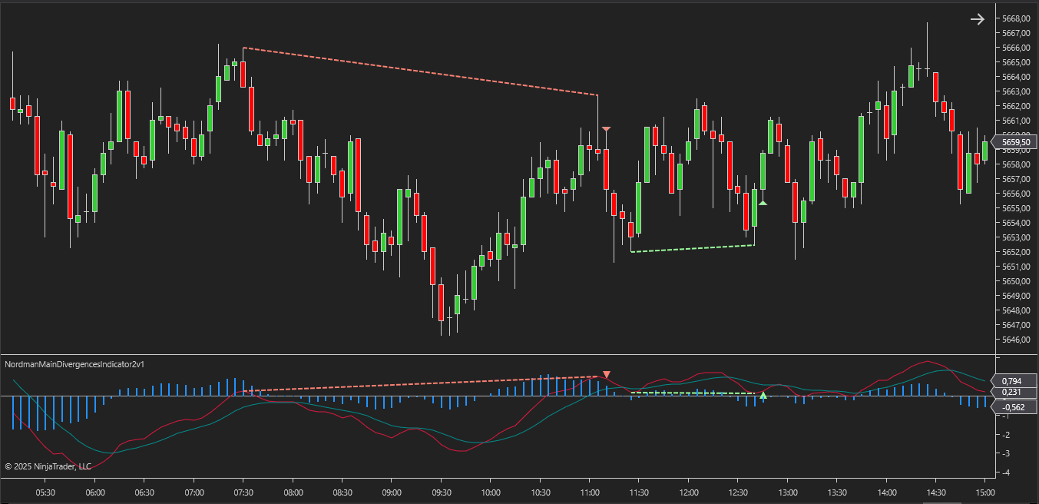Select the red dashed divergence line in indicator panel
Viewport: 1039px width, 504px height.
pyautogui.click(x=421, y=384)
